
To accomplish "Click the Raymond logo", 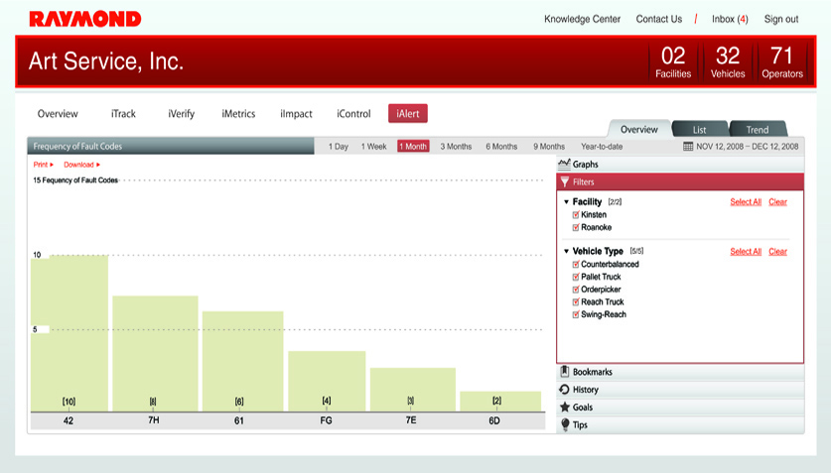I will (85, 19).
